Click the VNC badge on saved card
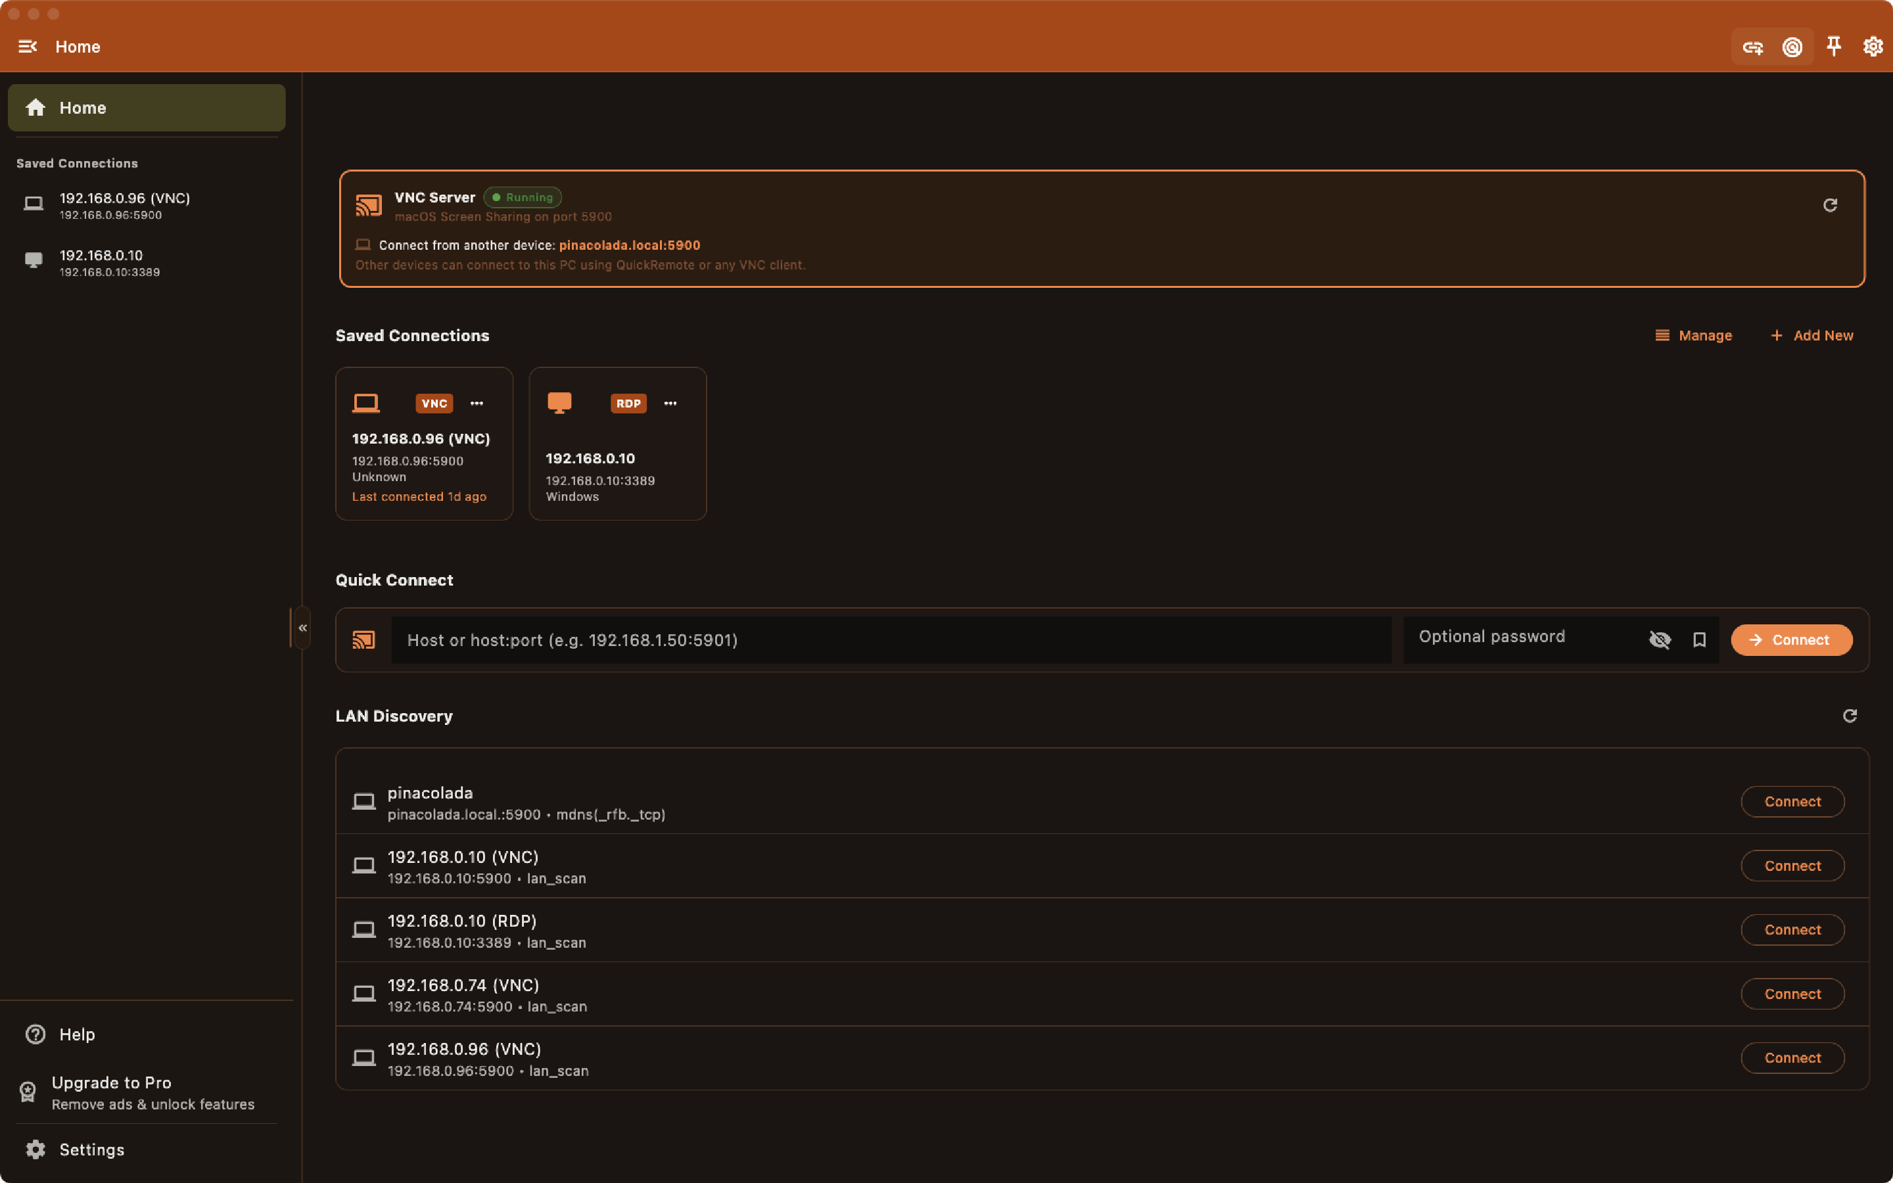Screen dimensions: 1893x1183 434,404
